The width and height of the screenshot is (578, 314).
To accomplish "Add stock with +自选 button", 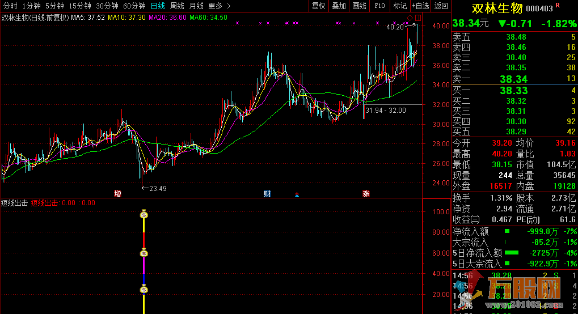I will point(421,6).
